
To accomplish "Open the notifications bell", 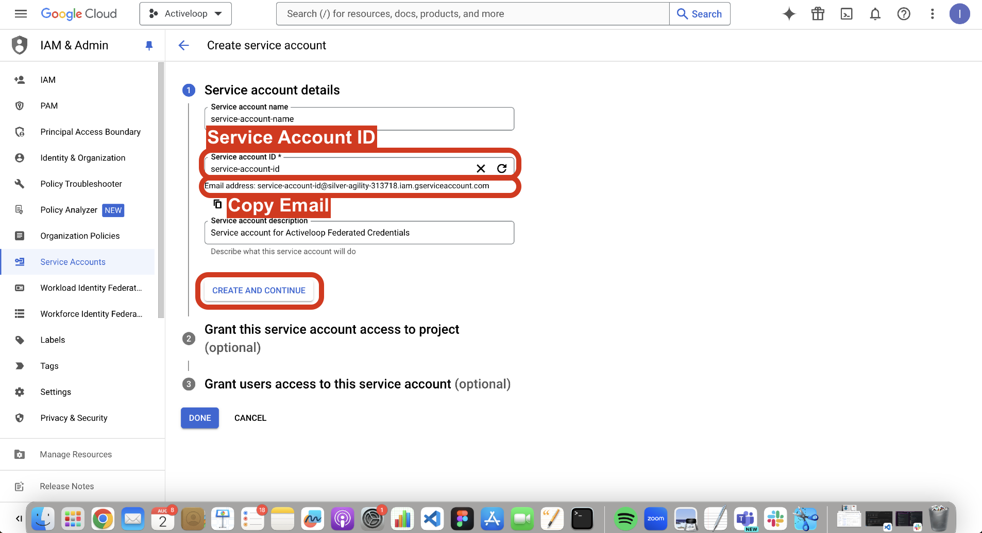I will pos(875,14).
